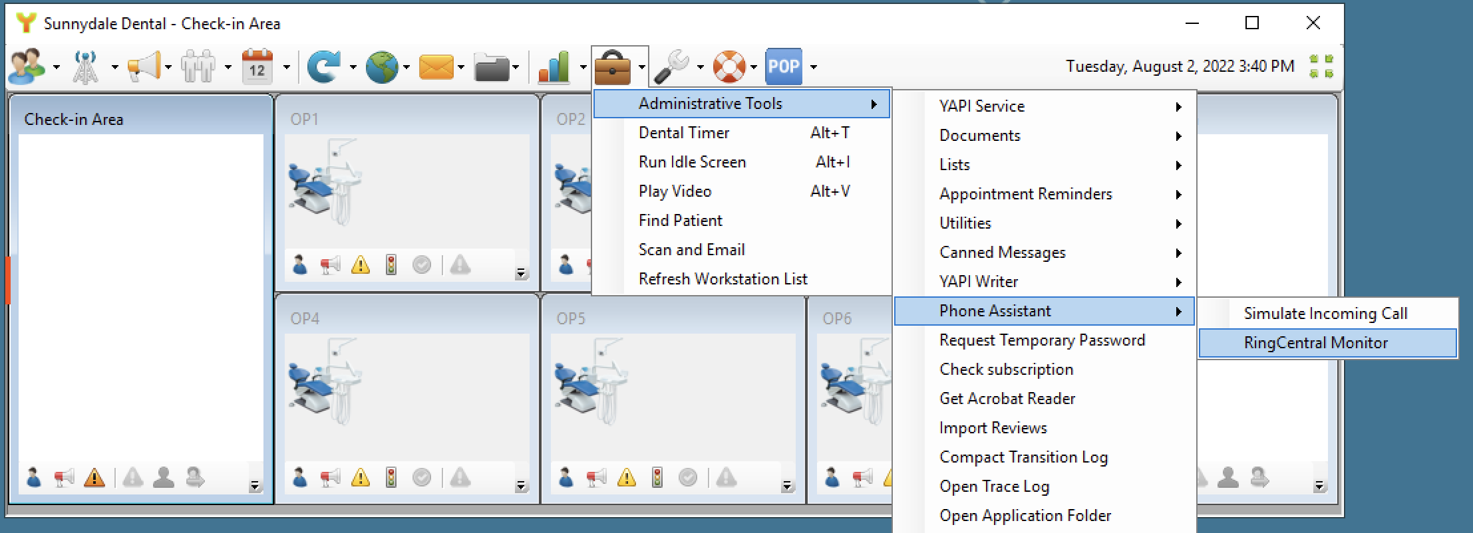Click the megaphone icon in Check-in Area
This screenshot has height=533, width=1473.
64,478
